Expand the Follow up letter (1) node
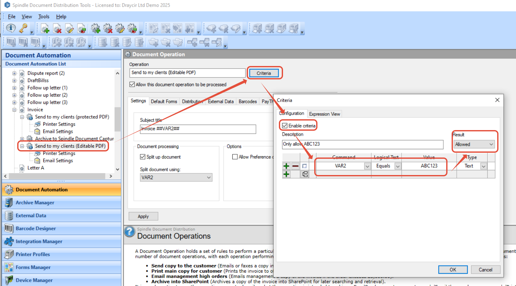The width and height of the screenshot is (516, 286). [x=14, y=88]
